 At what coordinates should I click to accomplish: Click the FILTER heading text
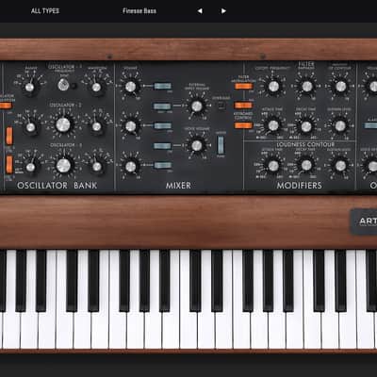tap(306, 64)
